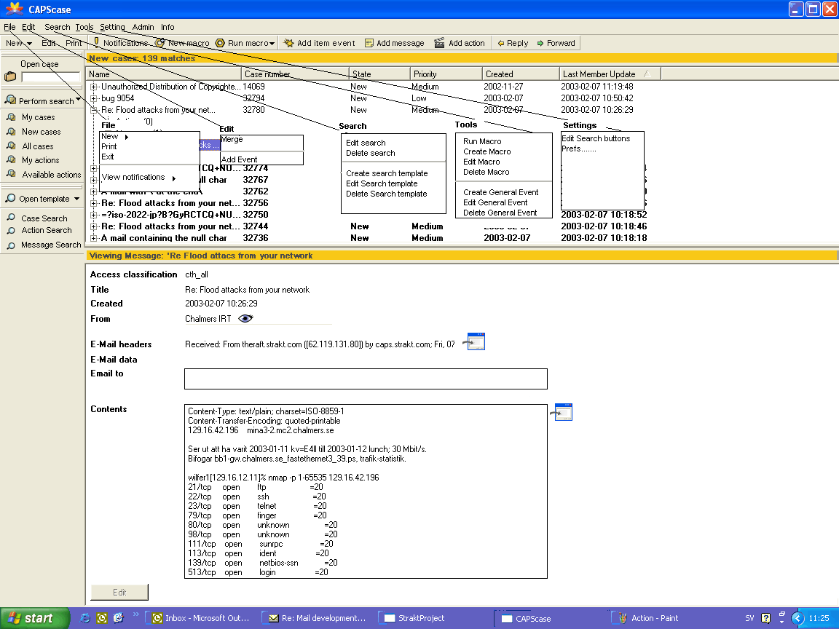Click the Forward arrow in the toolbar
This screenshot has width=839, height=629.
540,43
